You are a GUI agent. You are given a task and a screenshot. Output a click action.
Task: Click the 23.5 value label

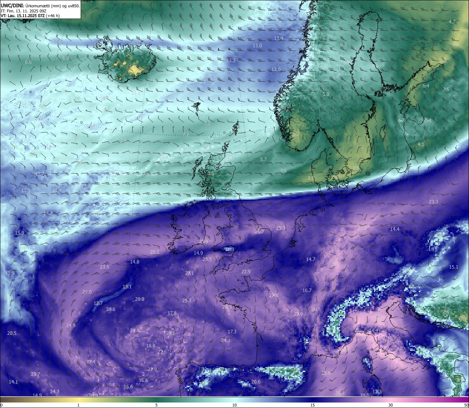104,267
